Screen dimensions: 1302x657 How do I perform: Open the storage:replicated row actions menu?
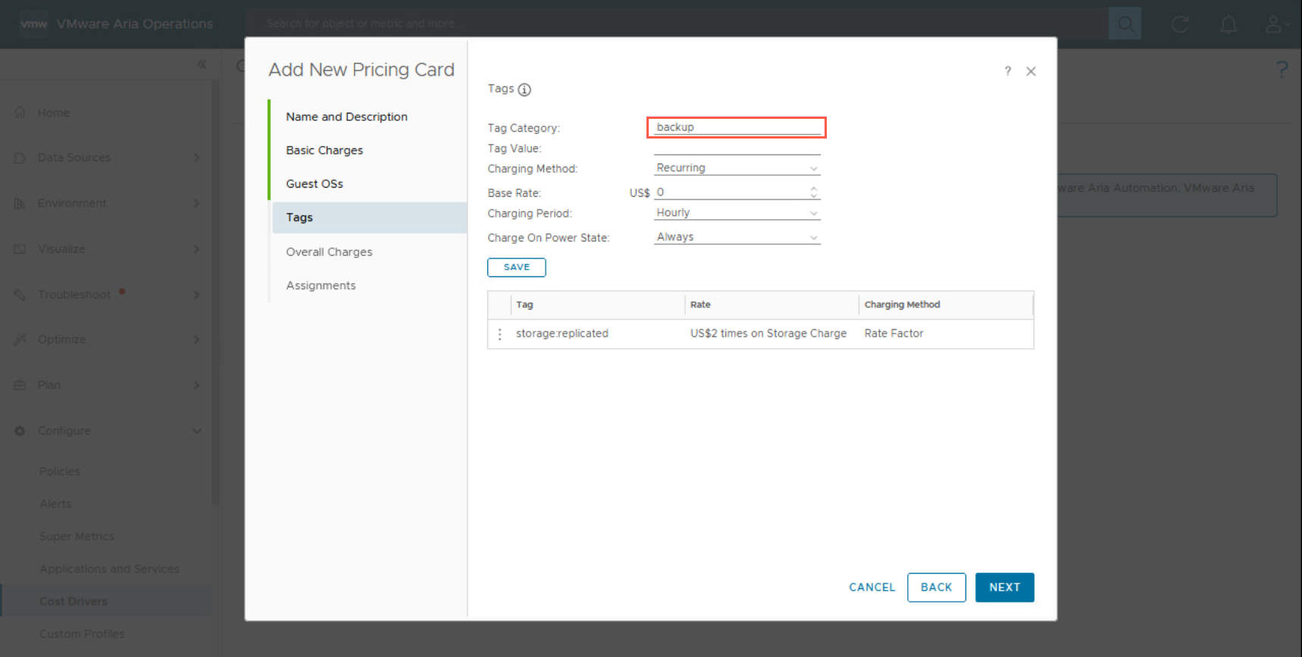pyautogui.click(x=499, y=334)
